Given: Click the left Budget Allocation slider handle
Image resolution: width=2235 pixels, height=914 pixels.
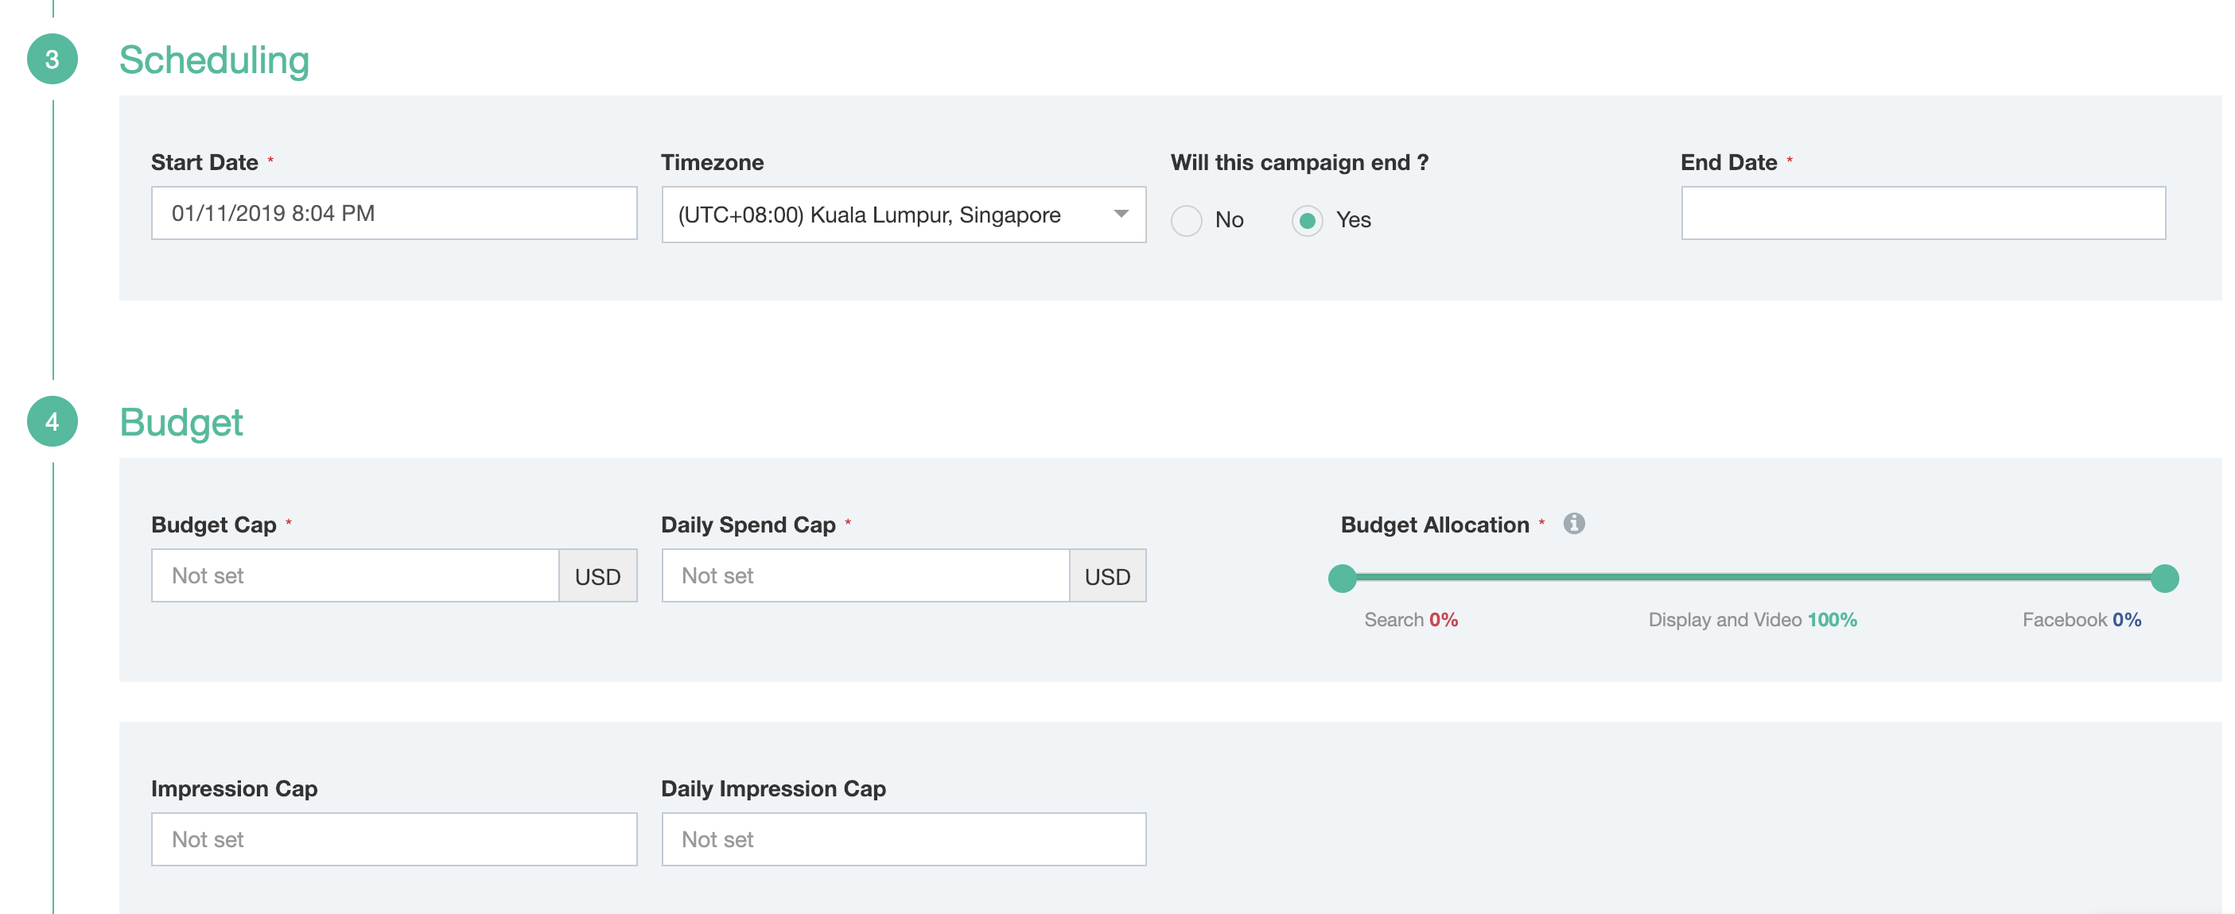Looking at the screenshot, I should (1341, 578).
